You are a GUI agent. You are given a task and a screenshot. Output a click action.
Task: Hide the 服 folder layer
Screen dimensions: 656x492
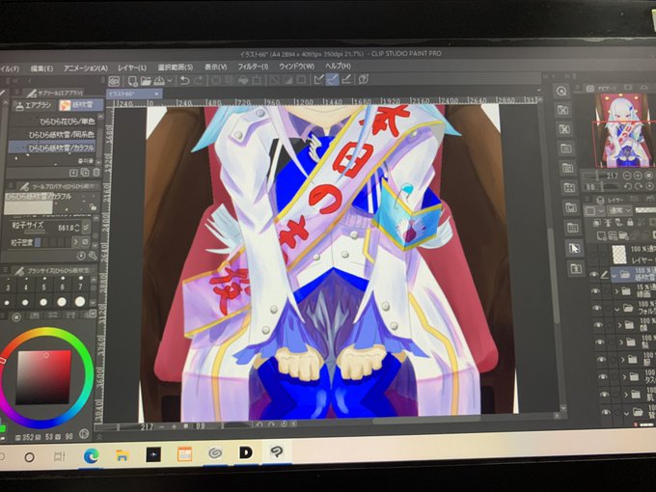coord(601,359)
